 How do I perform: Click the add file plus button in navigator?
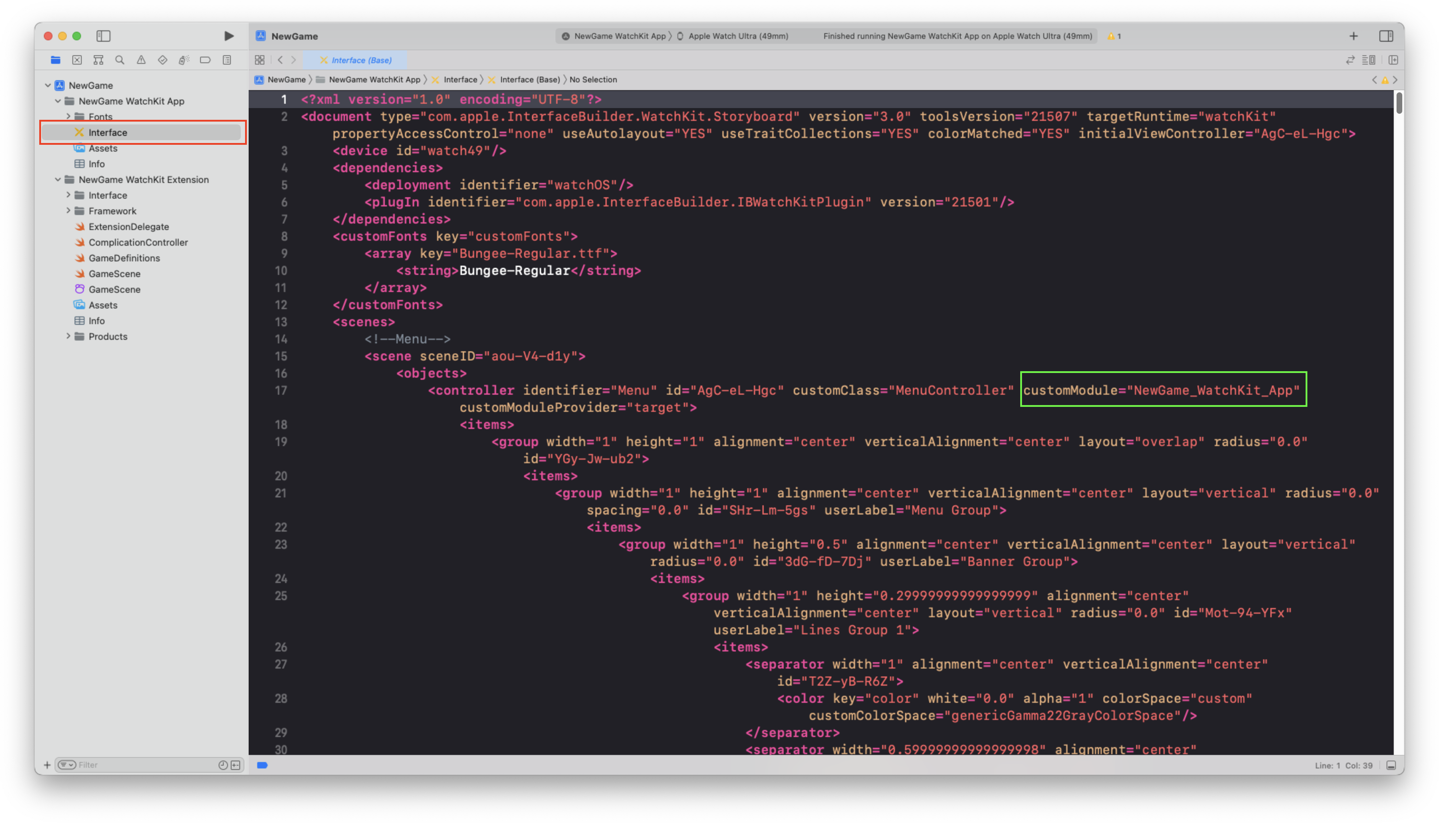pyautogui.click(x=47, y=765)
